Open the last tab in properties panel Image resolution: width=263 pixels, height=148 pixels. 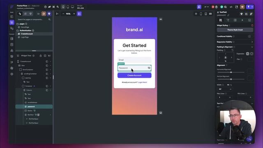tap(249, 20)
